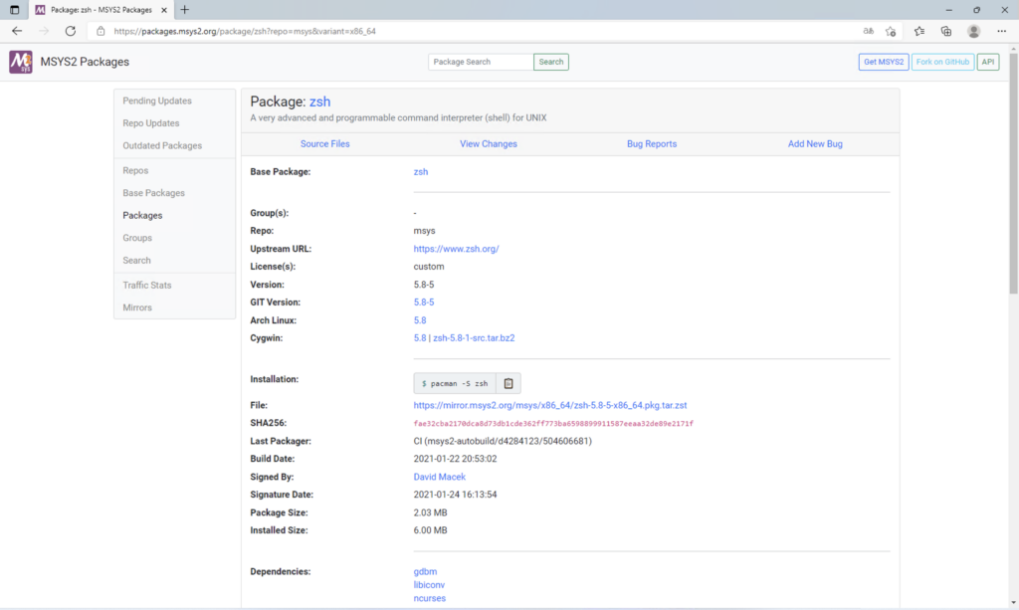Open the Add New Bug tab

click(x=815, y=144)
